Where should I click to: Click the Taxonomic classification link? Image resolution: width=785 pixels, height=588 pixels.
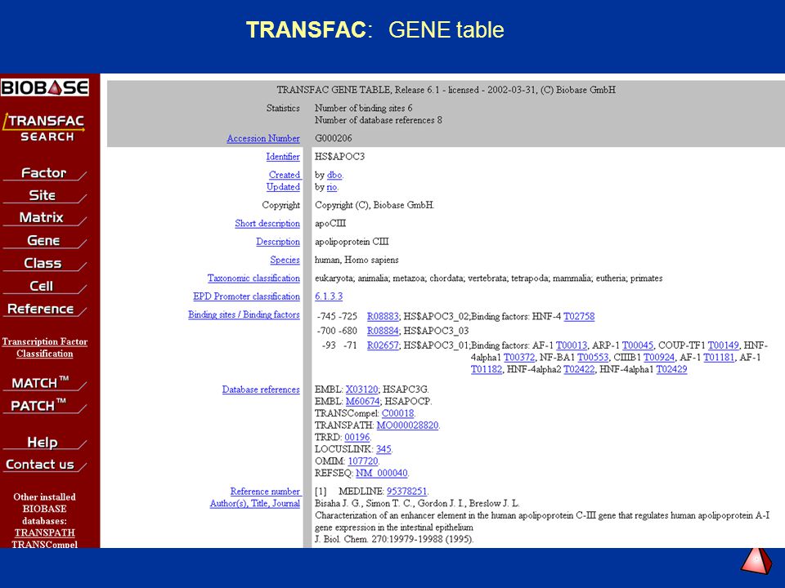253,278
